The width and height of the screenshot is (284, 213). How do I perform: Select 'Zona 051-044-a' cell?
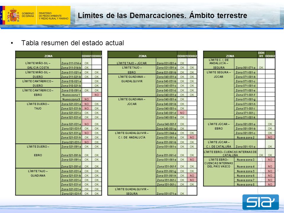click(x=167, y=133)
